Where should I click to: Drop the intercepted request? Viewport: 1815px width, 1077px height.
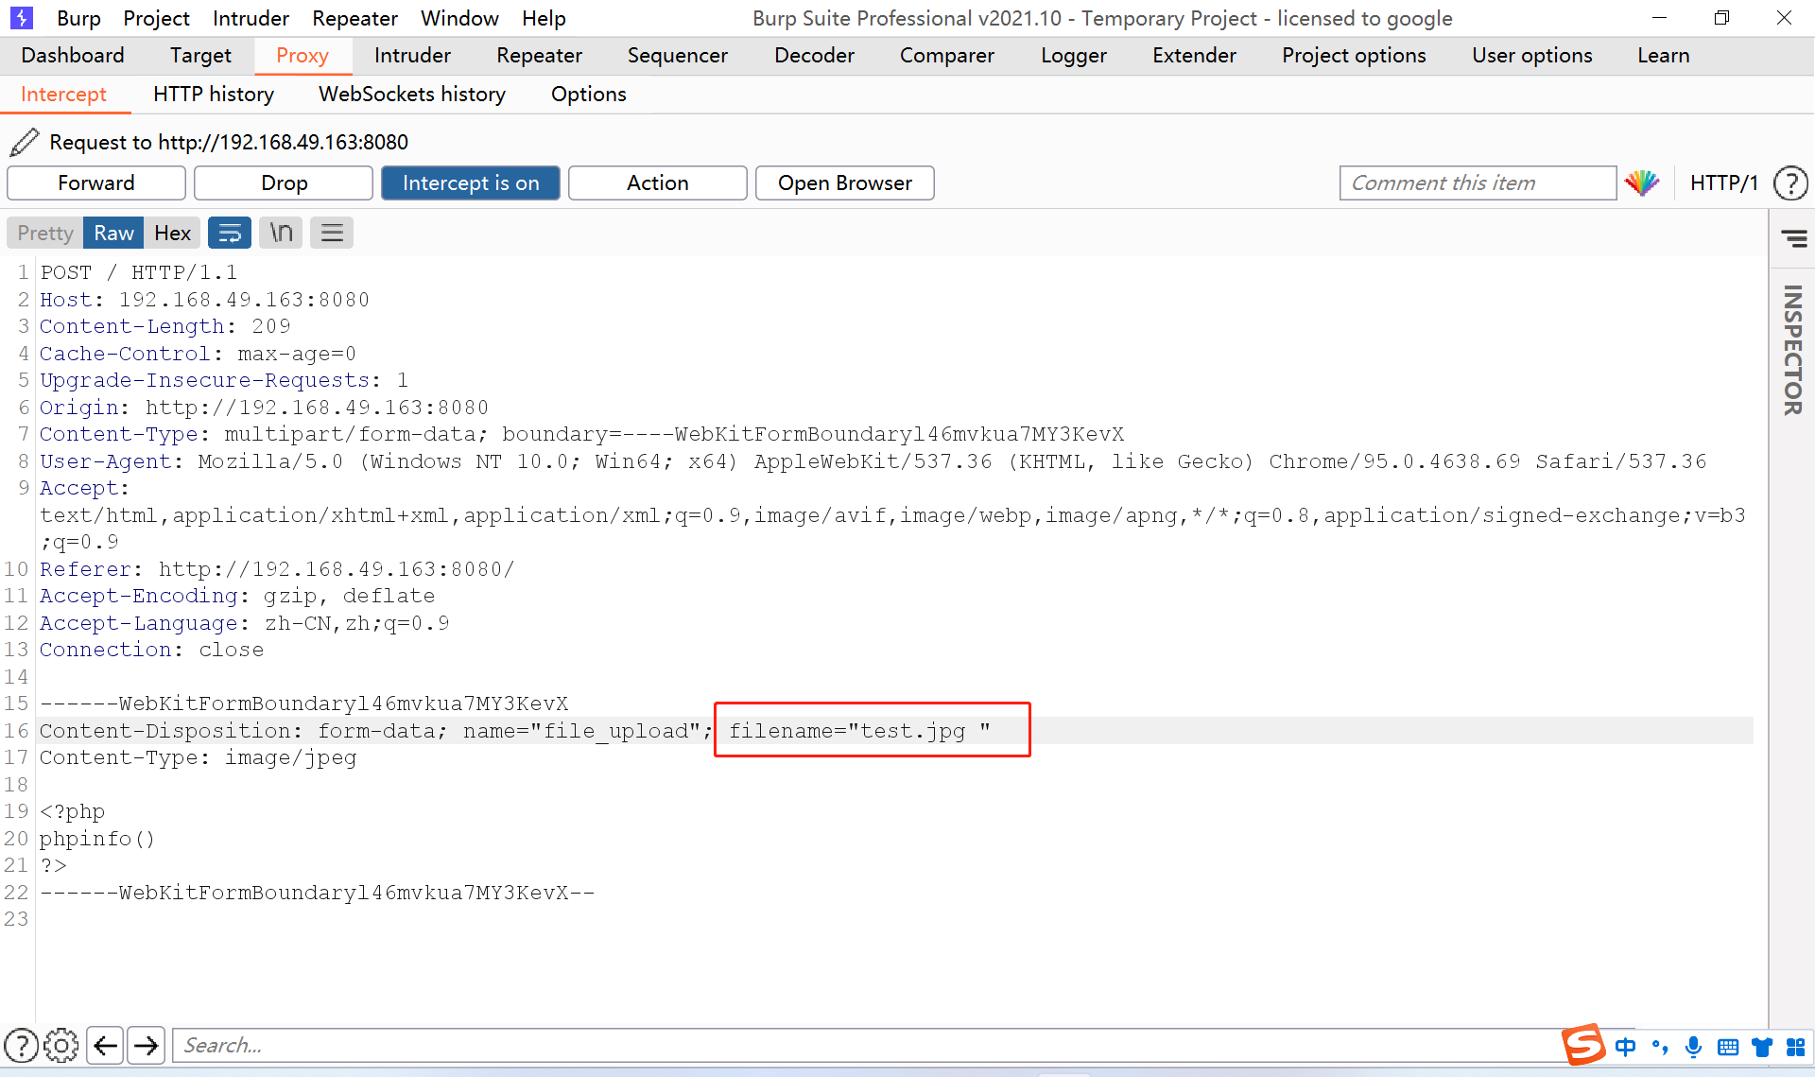284,182
